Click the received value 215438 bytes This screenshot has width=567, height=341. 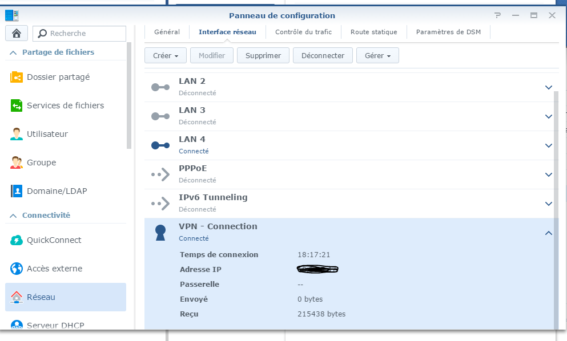click(321, 314)
